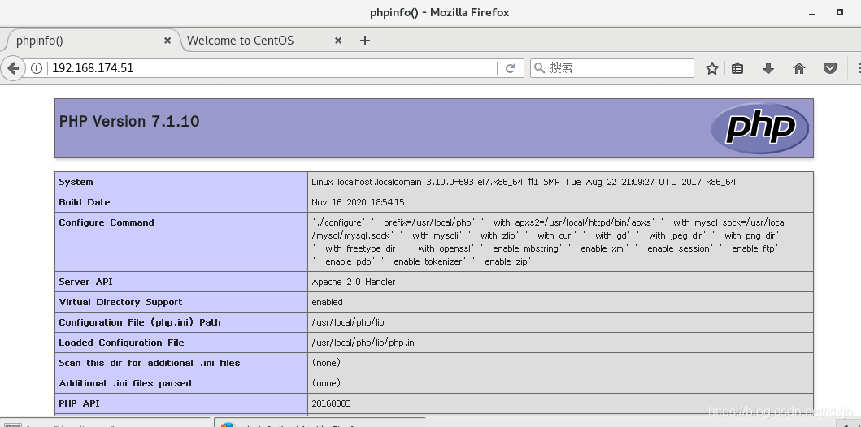The width and height of the screenshot is (861, 427).
Task: Click the /usr/local/php/lib value
Action: 348,322
